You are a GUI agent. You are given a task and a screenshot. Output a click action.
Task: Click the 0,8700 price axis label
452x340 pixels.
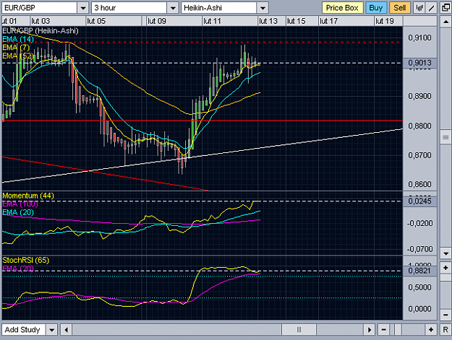(x=419, y=155)
